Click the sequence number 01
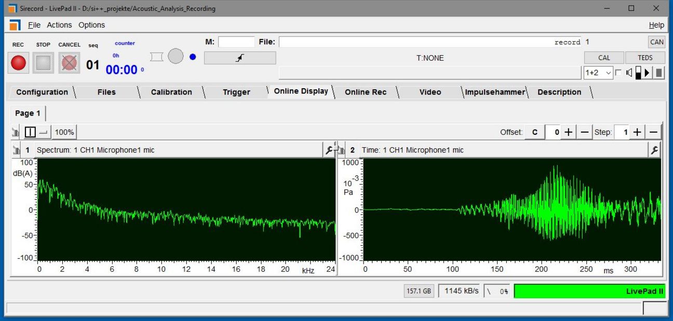Screen dimensions: 673x321 pos(93,65)
